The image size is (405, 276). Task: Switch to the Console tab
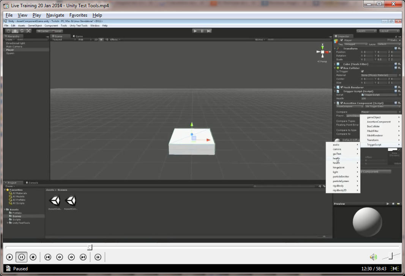coord(32,183)
